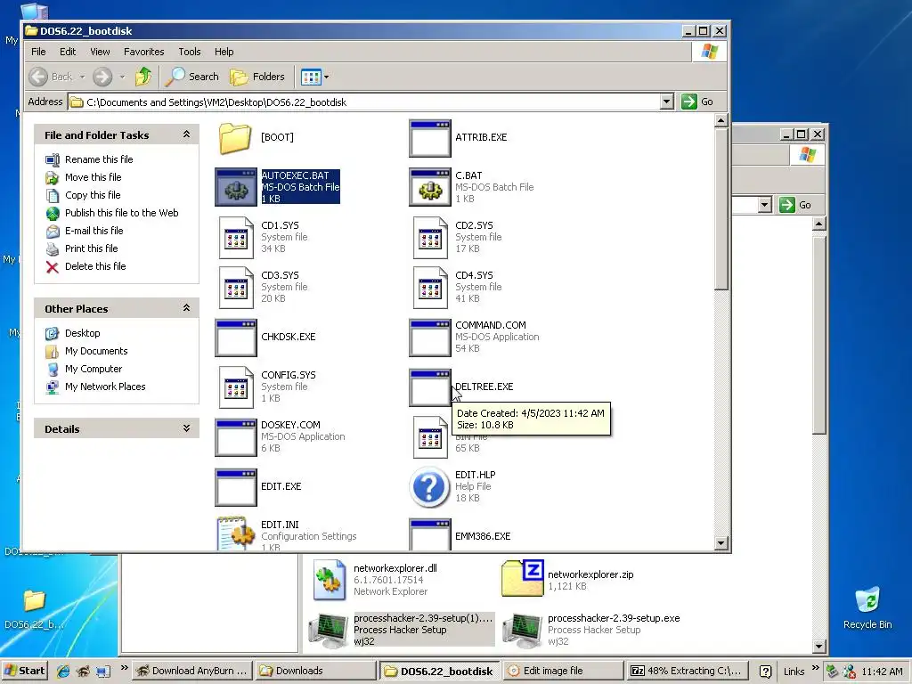Screen dimensions: 912x684
Task: Expand address dropdown in the Downloads window
Action: click(x=765, y=205)
